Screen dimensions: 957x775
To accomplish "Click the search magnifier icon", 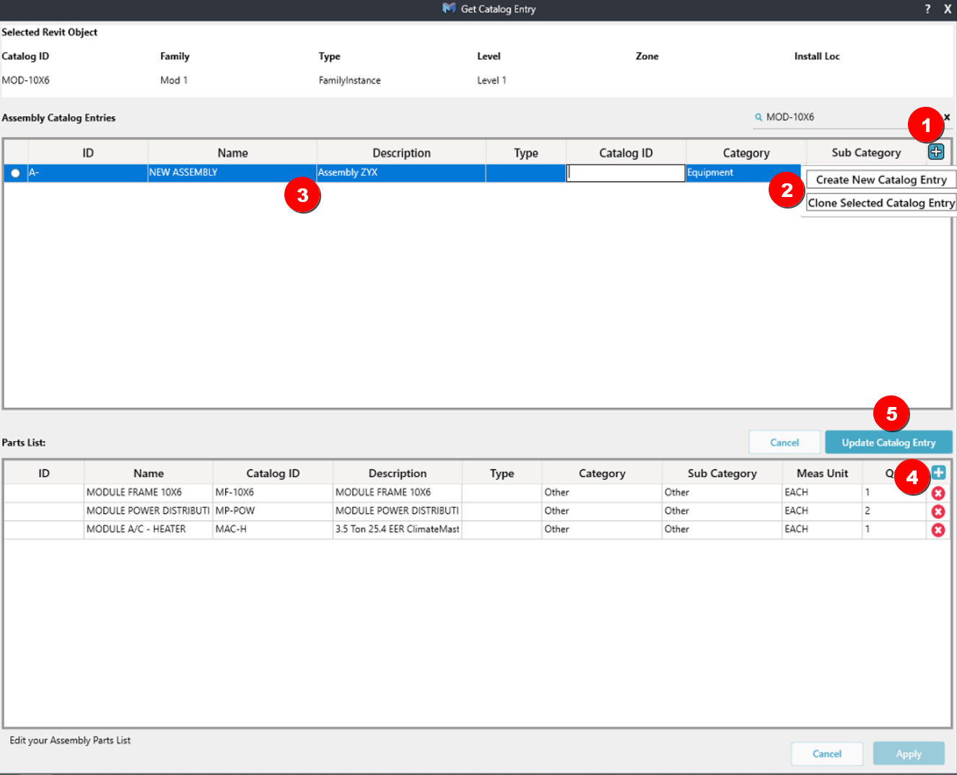I will pyautogui.click(x=759, y=117).
